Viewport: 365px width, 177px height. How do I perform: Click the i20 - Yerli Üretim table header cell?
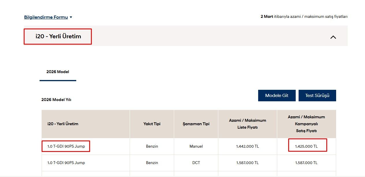click(x=63, y=124)
